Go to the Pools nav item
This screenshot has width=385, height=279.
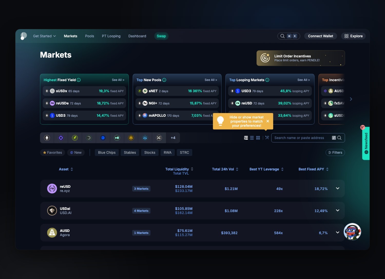tap(90, 36)
